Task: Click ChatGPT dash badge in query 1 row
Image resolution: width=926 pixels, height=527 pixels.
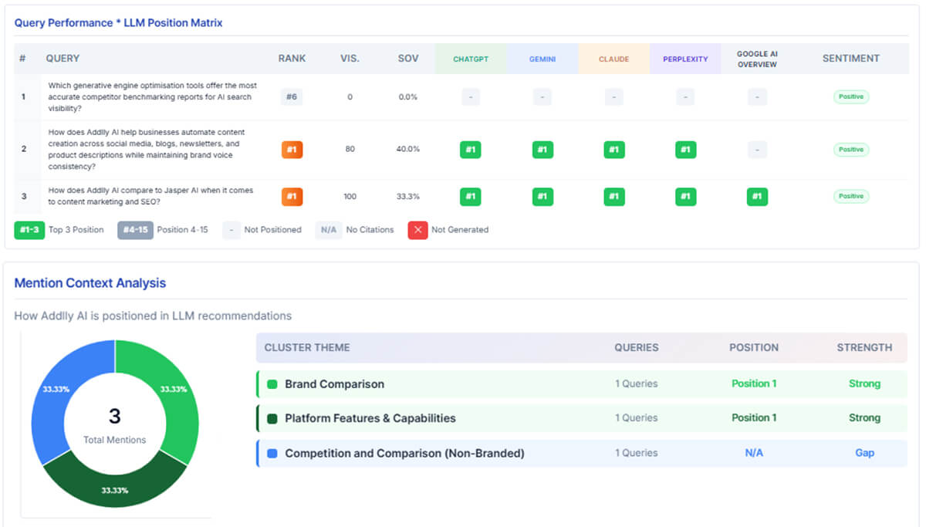Action: pos(470,96)
